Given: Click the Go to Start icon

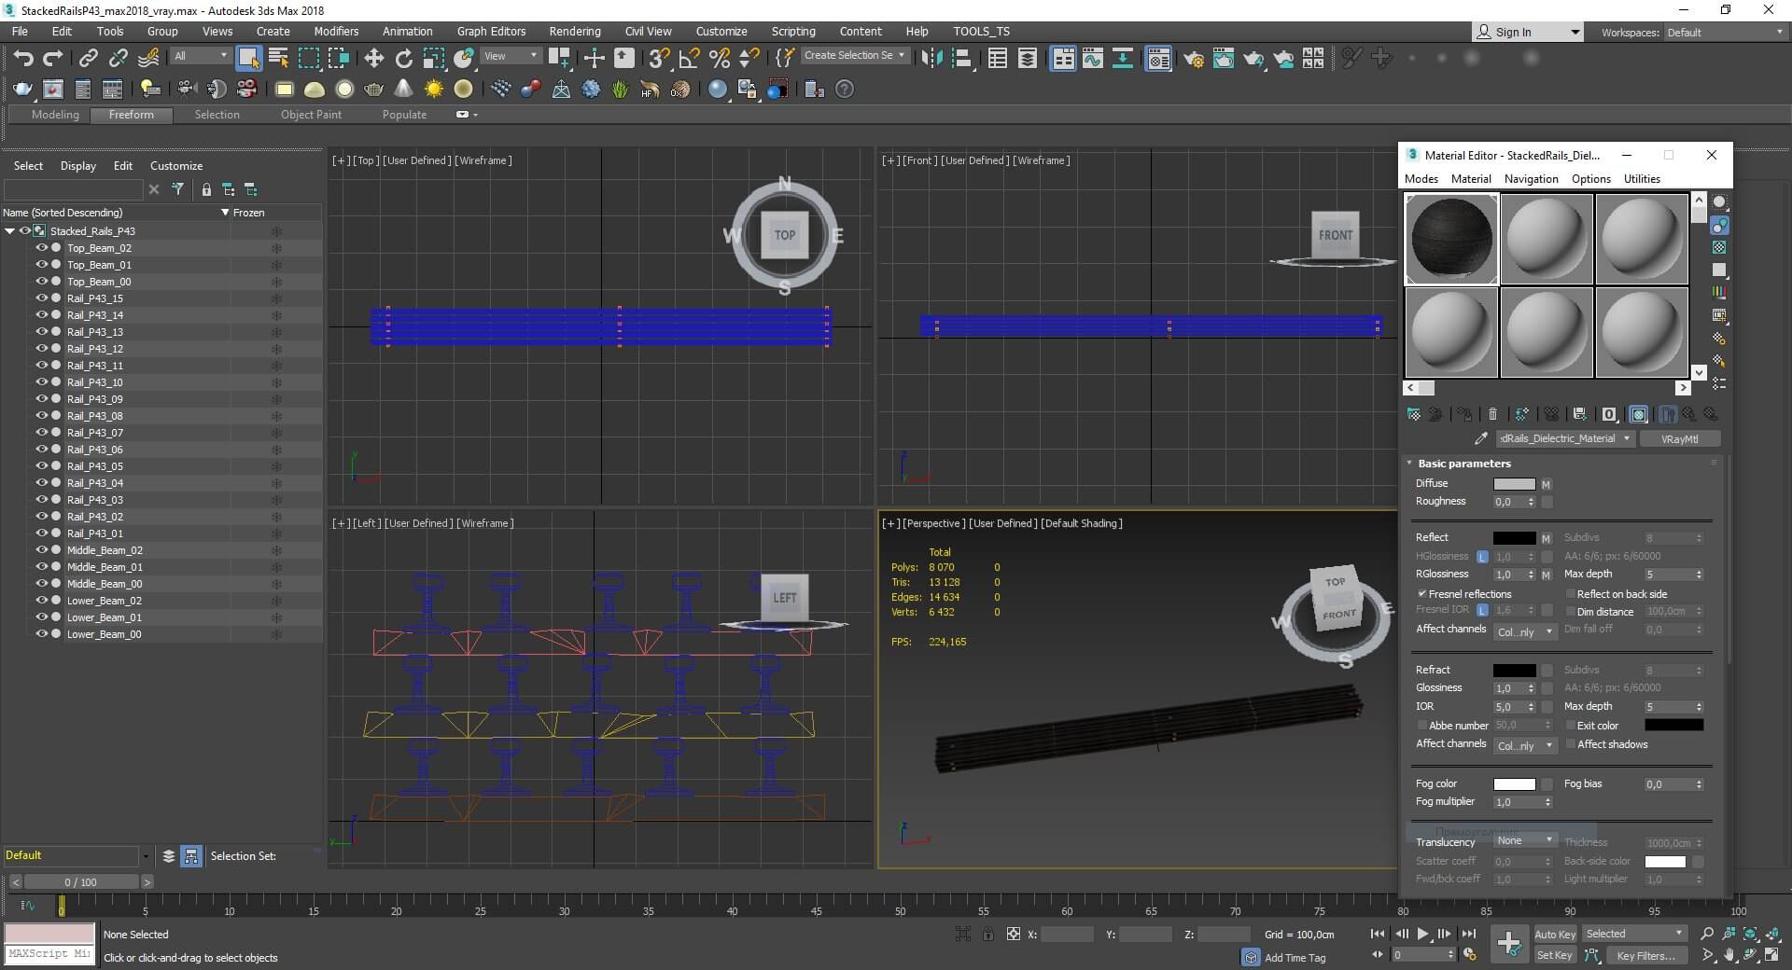Looking at the screenshot, I should pos(1377,934).
